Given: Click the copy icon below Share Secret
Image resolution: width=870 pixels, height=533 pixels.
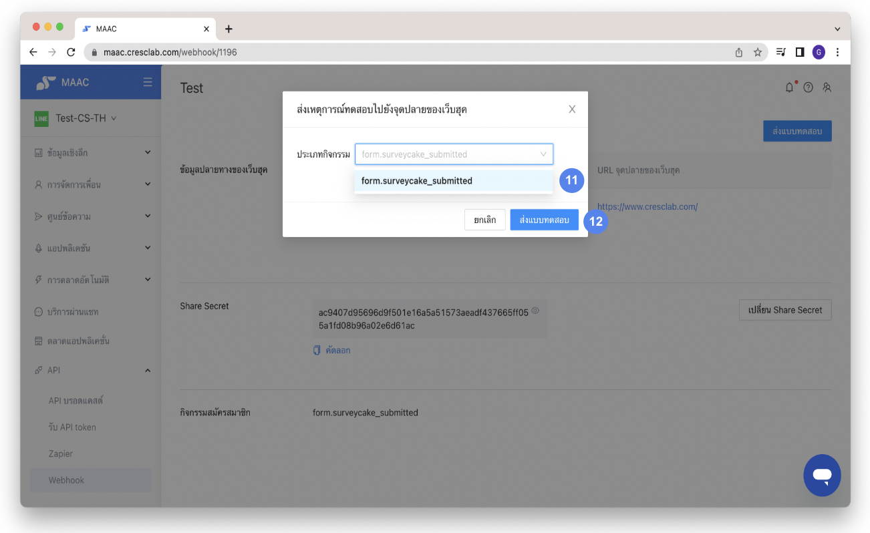Looking at the screenshot, I should [x=317, y=350].
